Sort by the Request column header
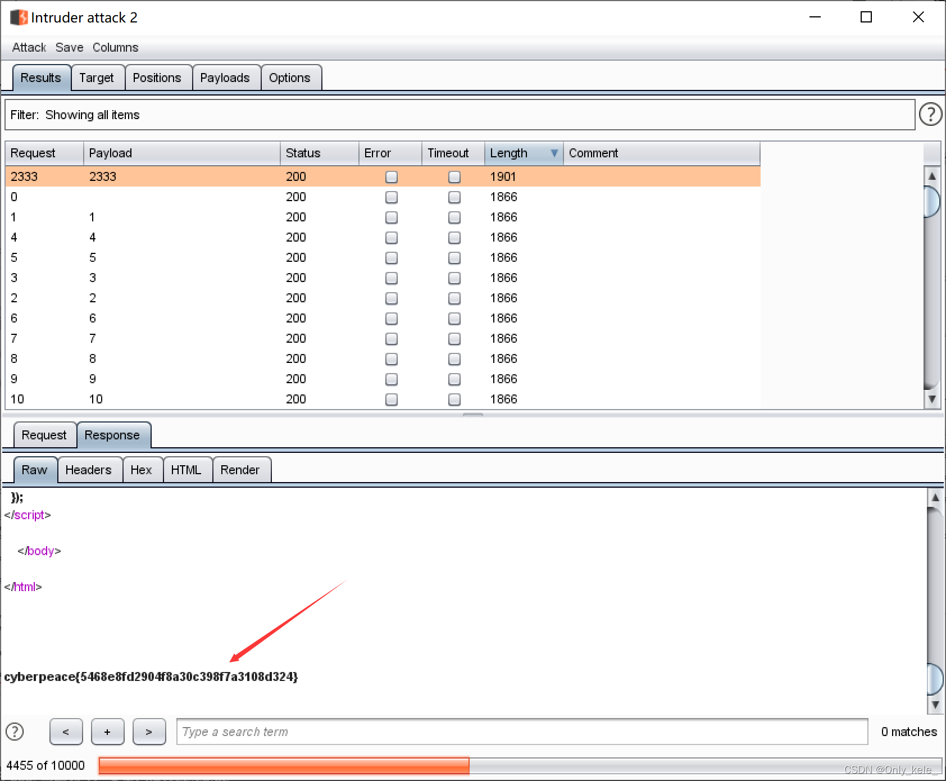The height and width of the screenshot is (781, 946). (44, 153)
